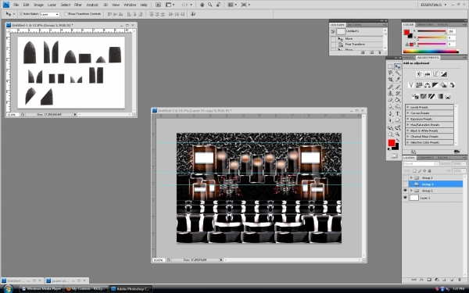Click the red foreground color in toolbox
This screenshot has height=293, width=469.
(392, 143)
